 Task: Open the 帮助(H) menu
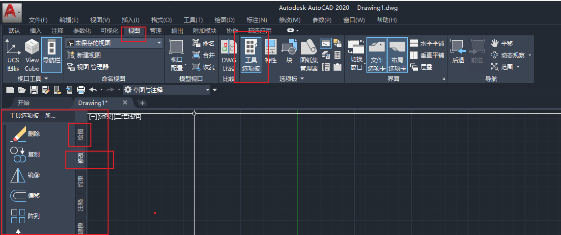(387, 20)
